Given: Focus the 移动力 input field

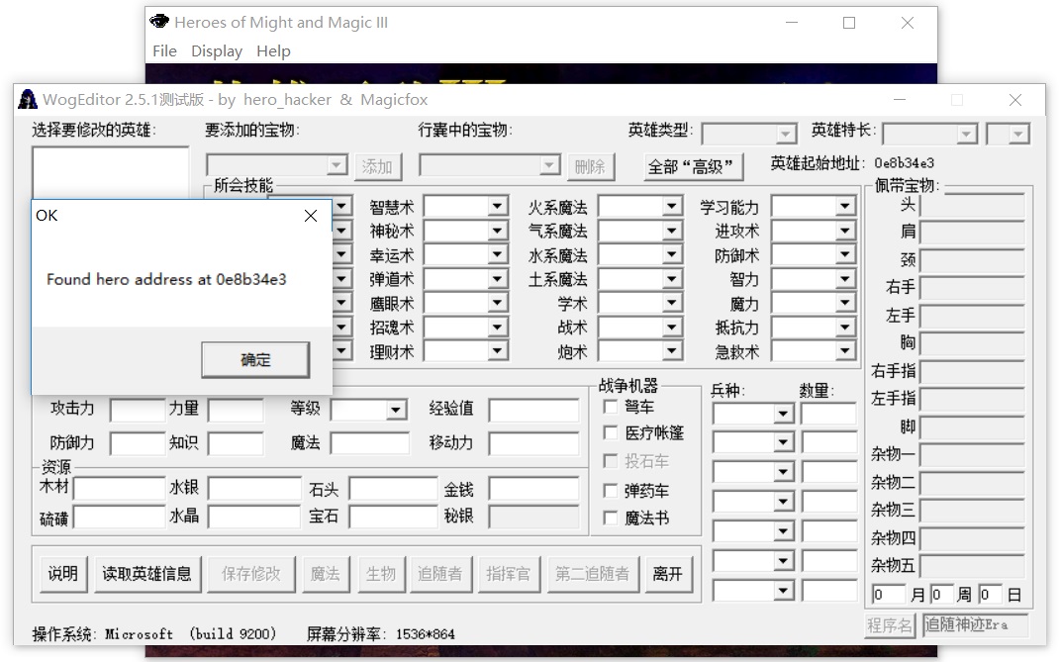Looking at the screenshot, I should 534,443.
